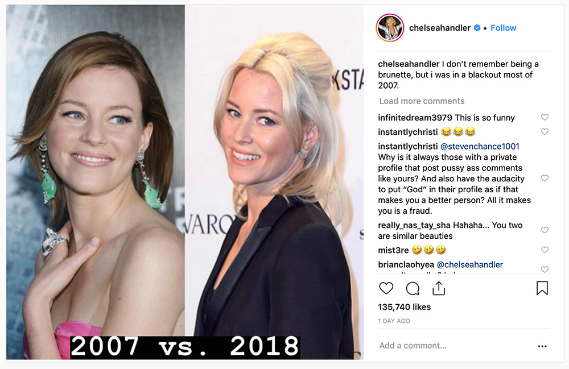Like the post with the heart icon
569x369 pixels.
386,288
